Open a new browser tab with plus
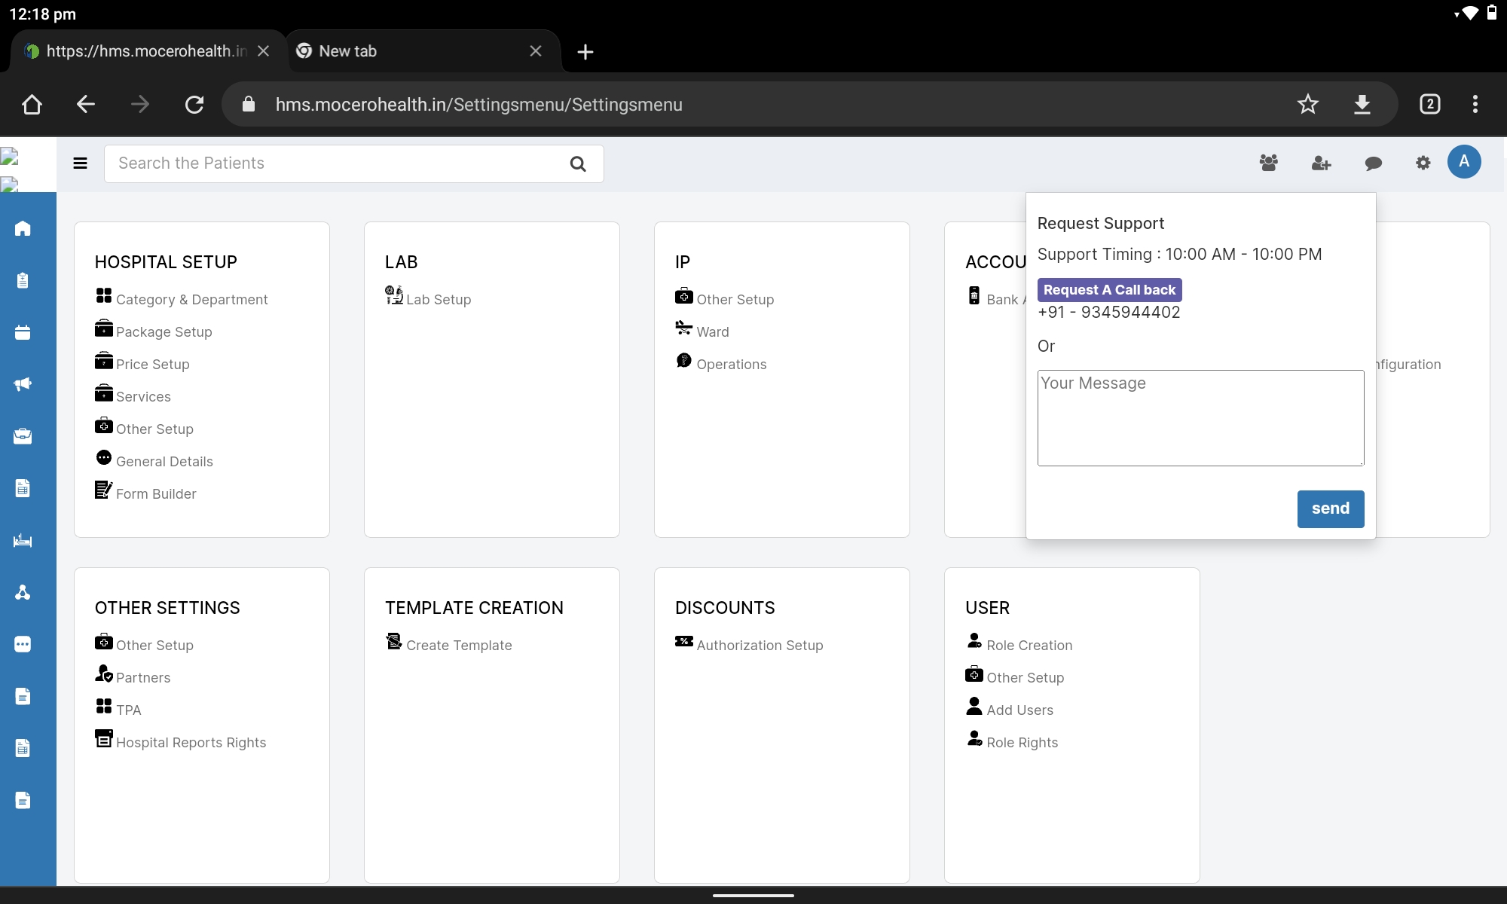The image size is (1507, 904). (585, 52)
